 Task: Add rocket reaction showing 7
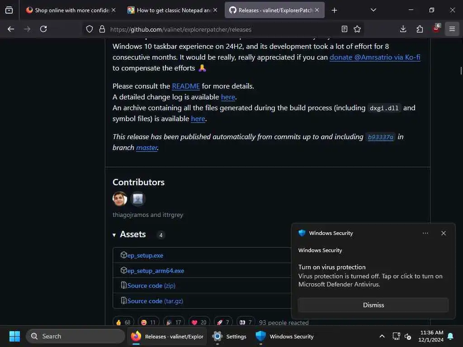223,322
